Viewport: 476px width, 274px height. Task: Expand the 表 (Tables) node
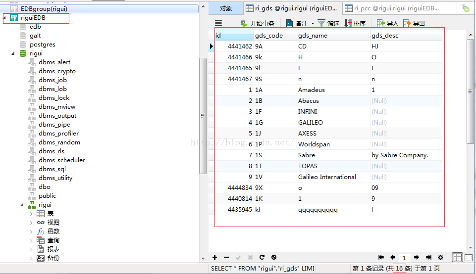coord(31,214)
